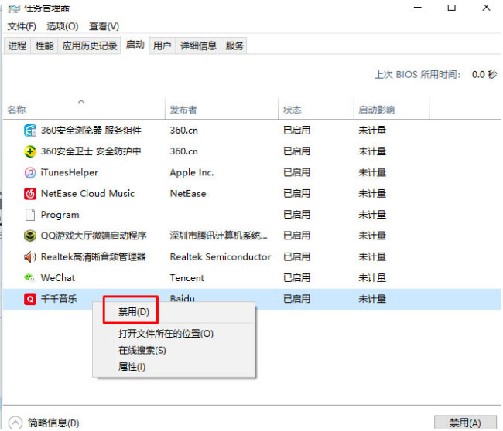Click publisher Tencent
This screenshot has width=503, height=431.
point(187,278)
